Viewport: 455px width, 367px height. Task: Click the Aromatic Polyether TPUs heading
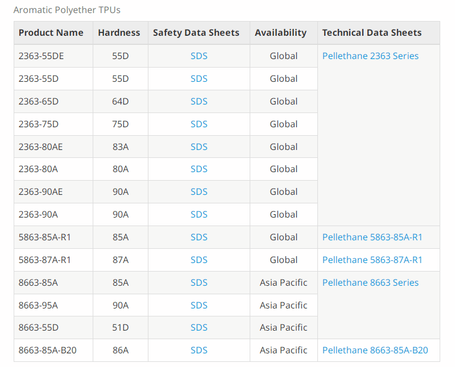pyautogui.click(x=67, y=10)
